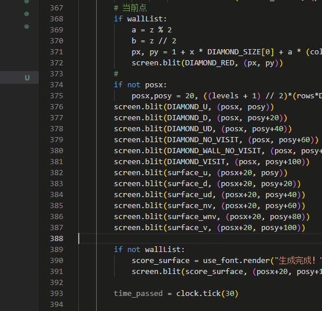
Task: Click the DIAMOND_UD blit line
Action: tap(203, 129)
